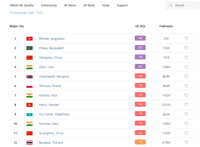Click the Thailand flag beside Bangkok

click(x=30, y=143)
